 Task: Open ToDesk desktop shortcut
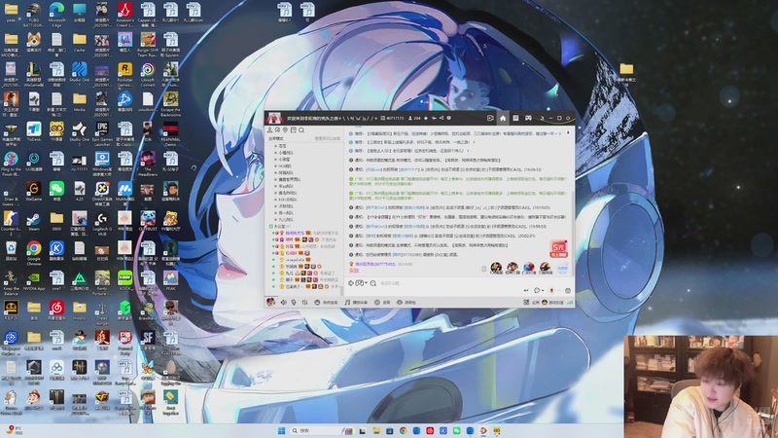click(34, 133)
